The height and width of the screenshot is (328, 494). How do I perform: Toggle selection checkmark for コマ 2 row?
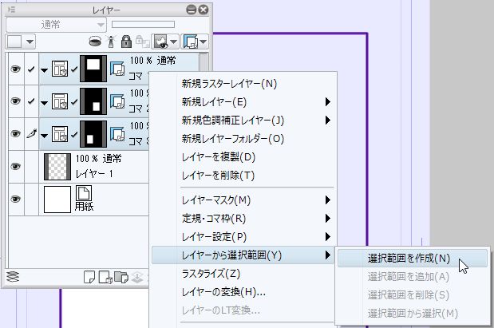(x=31, y=101)
